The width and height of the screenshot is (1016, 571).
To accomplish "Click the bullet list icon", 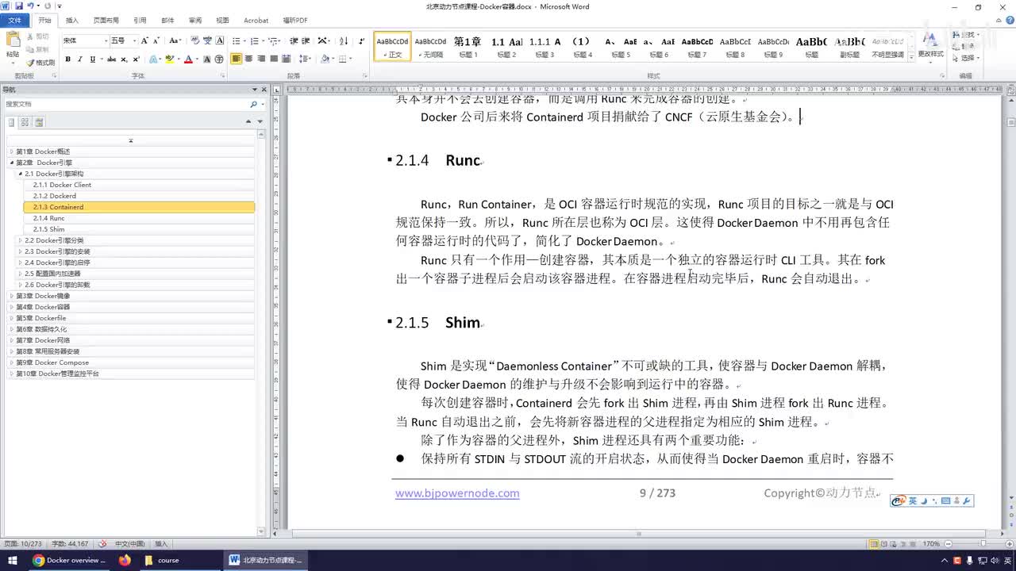I will [237, 40].
